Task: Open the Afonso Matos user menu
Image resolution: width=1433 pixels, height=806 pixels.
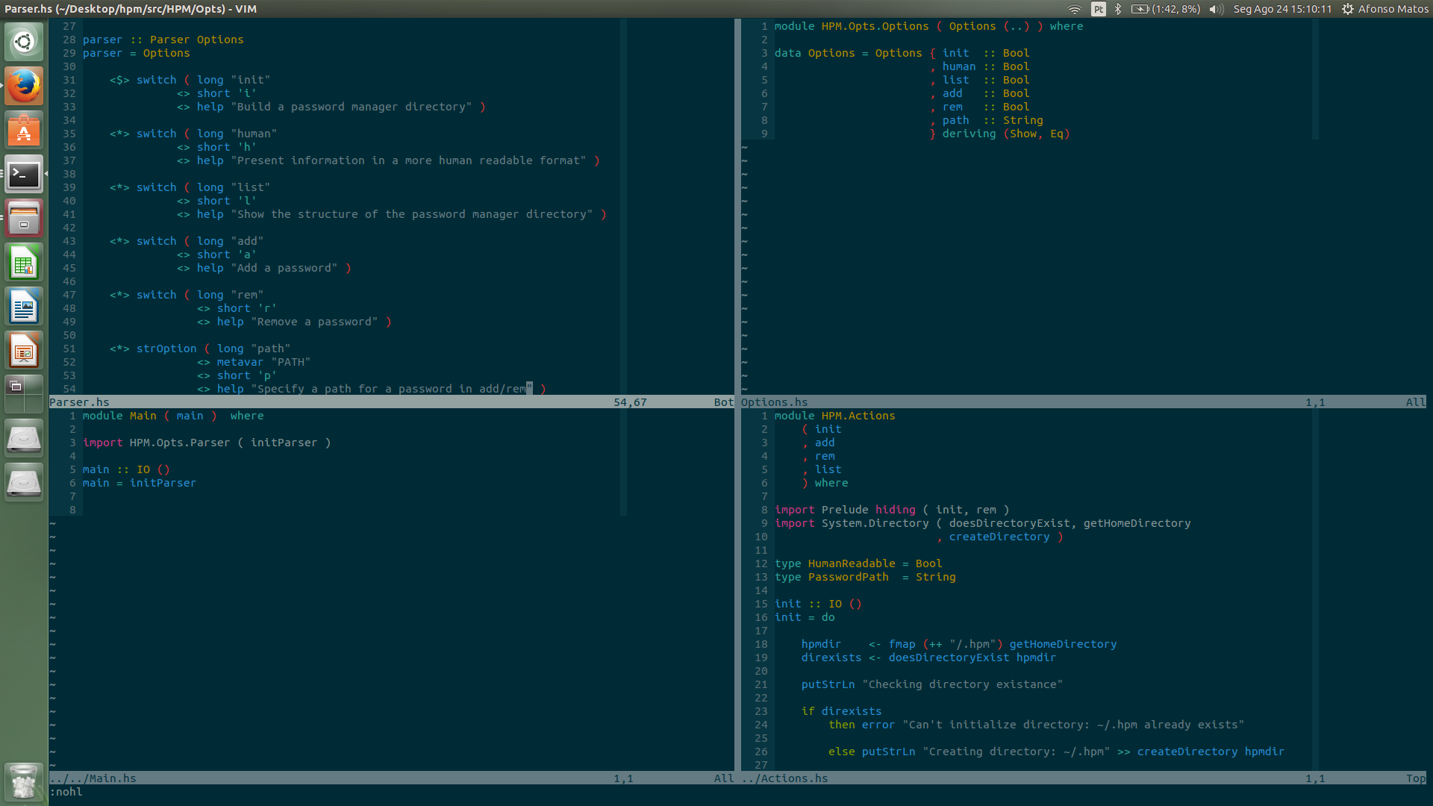Action: (x=1393, y=9)
